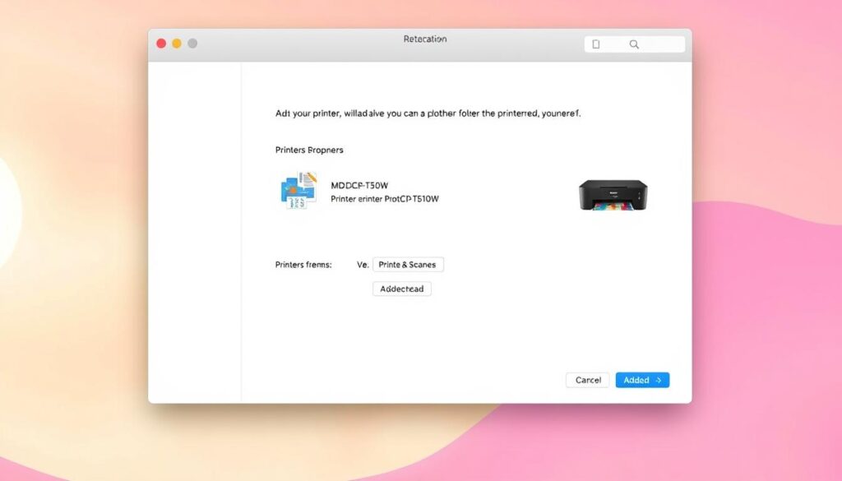Open the sidebar toggle icon in the titlebar
Image resolution: width=842 pixels, height=481 pixels.
pos(595,43)
